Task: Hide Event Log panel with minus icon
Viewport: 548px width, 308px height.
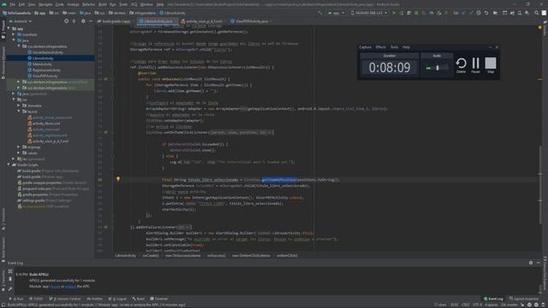Action: (x=539, y=263)
